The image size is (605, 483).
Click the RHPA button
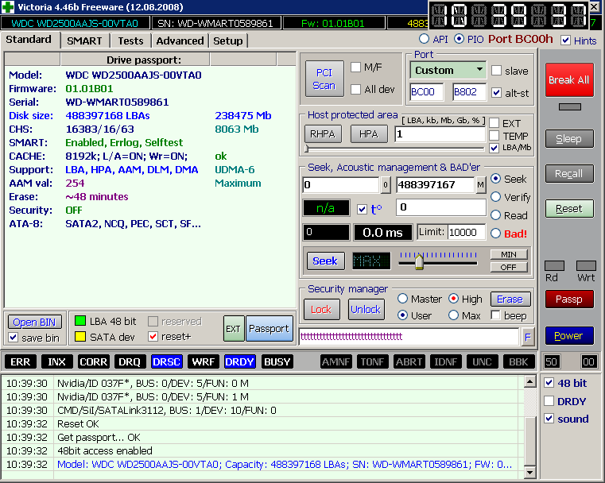(323, 134)
